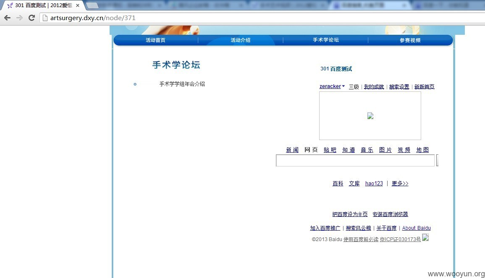Click the browser Forward arrow
Screen dimensions: 485x278
[19, 18]
